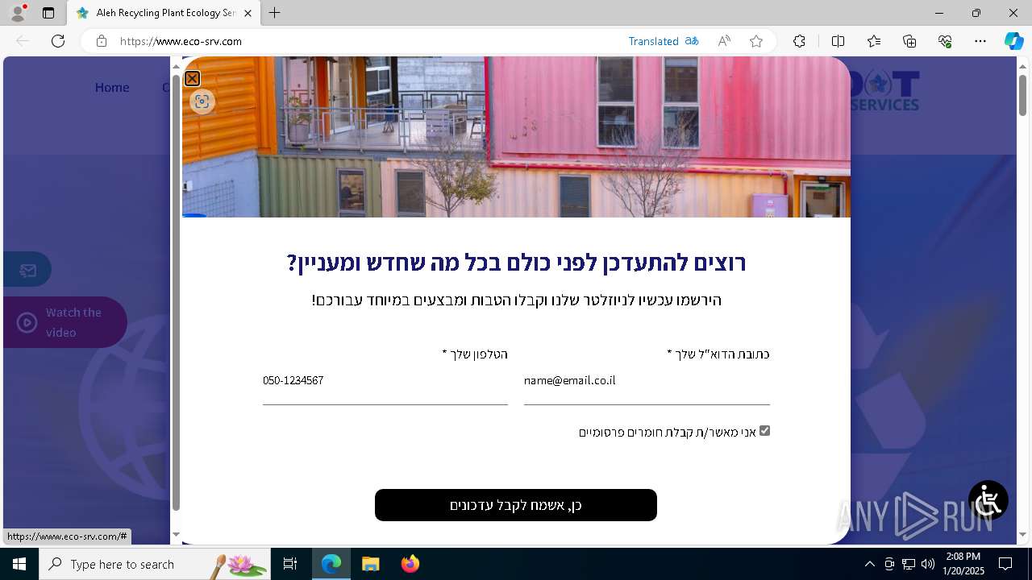Play the Watch the video button

[x=64, y=322]
